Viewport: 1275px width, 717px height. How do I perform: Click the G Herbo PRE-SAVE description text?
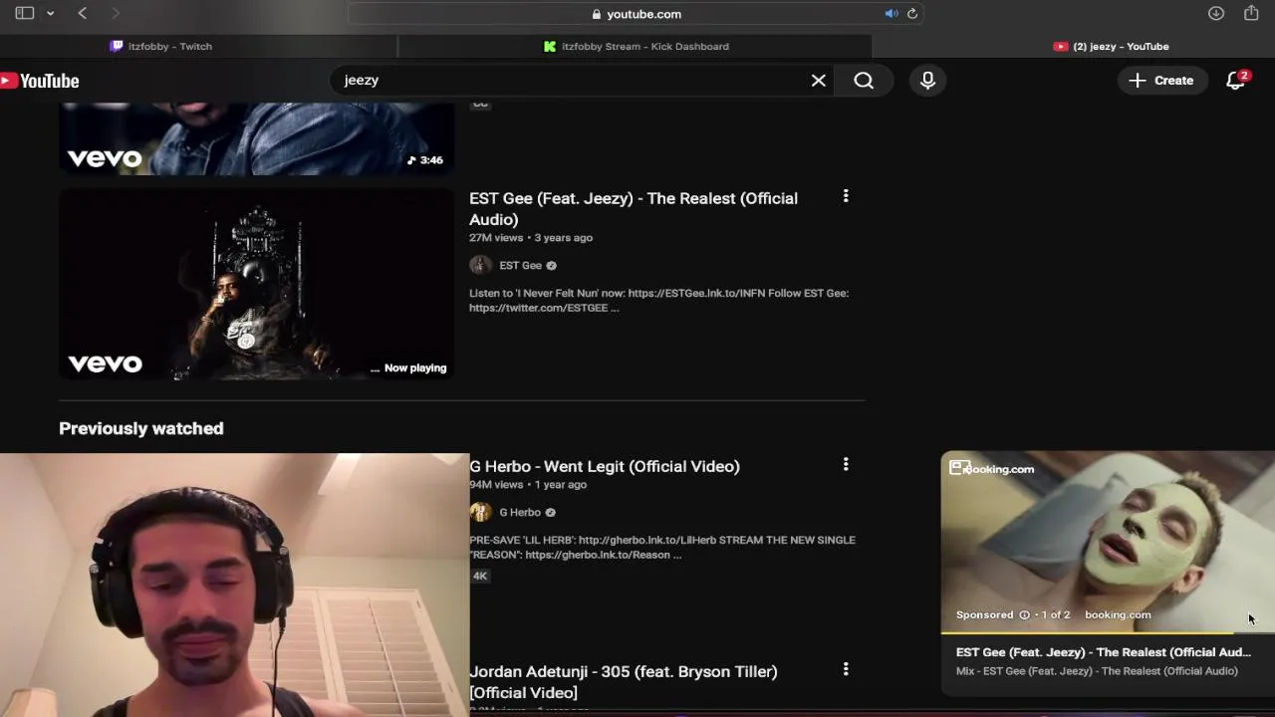tap(662, 548)
